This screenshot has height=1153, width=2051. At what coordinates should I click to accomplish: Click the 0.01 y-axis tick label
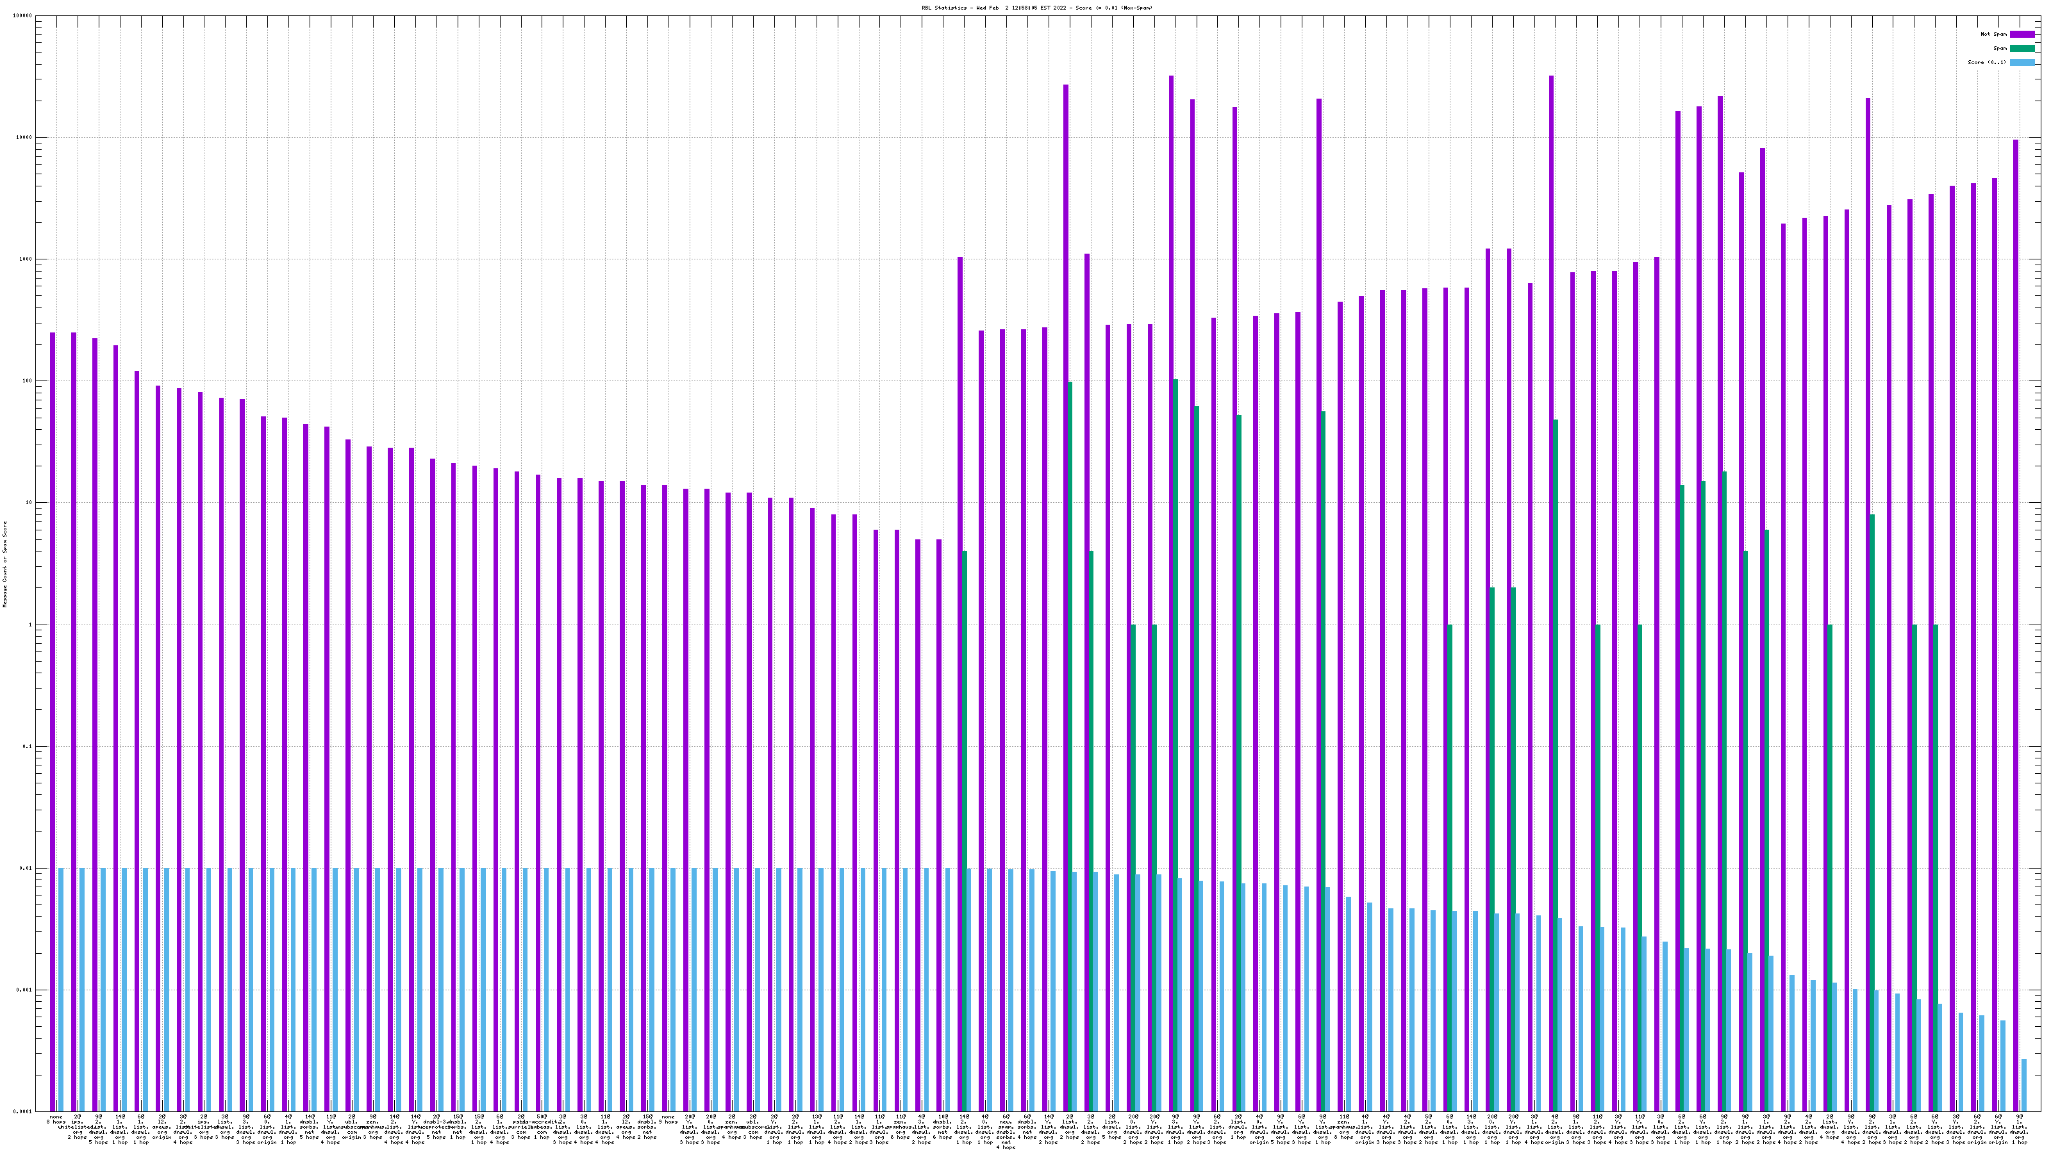[27, 868]
